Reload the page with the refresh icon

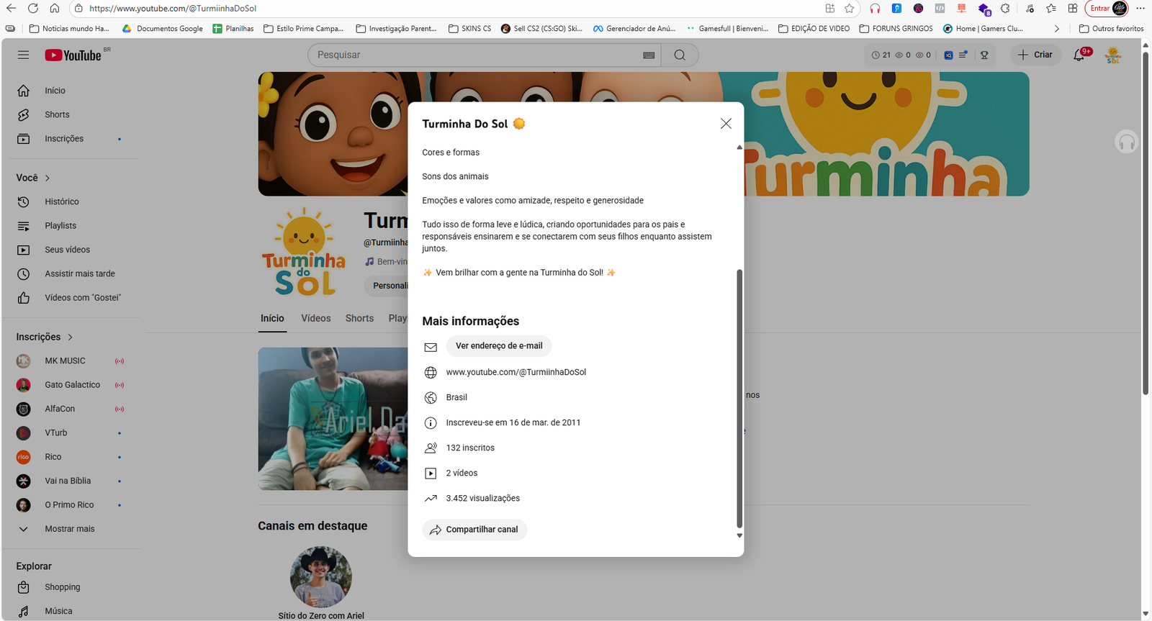[33, 9]
